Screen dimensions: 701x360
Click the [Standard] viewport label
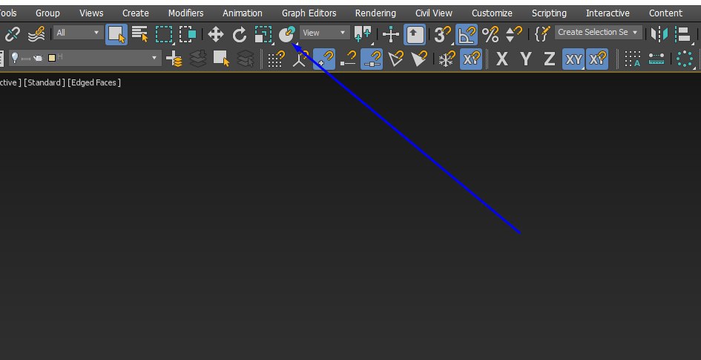45,82
